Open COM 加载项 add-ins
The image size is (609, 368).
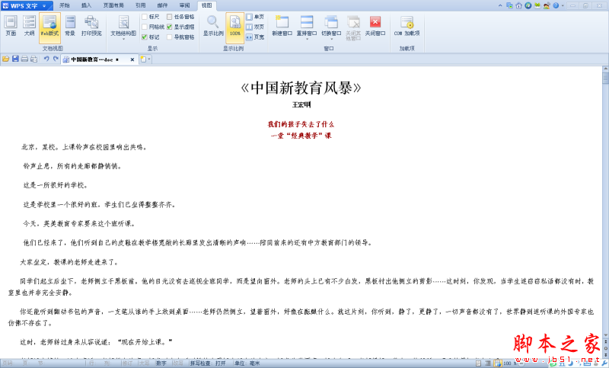pos(407,27)
